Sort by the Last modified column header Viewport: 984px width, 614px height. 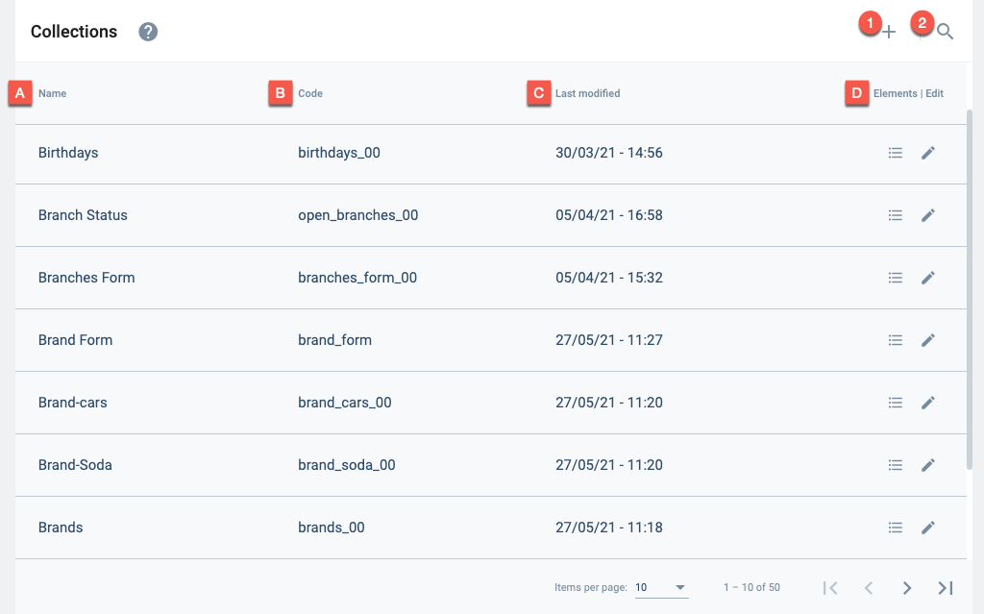pos(587,93)
